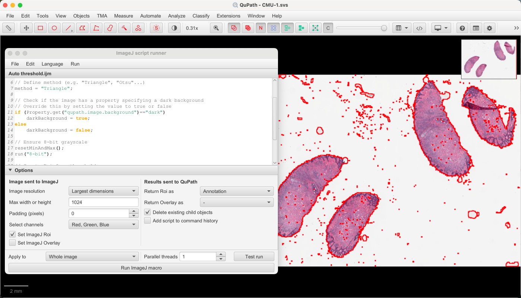Open the Analyze menu

177,16
